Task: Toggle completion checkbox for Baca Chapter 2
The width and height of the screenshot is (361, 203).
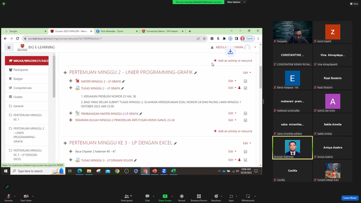Action: [x=245, y=152]
